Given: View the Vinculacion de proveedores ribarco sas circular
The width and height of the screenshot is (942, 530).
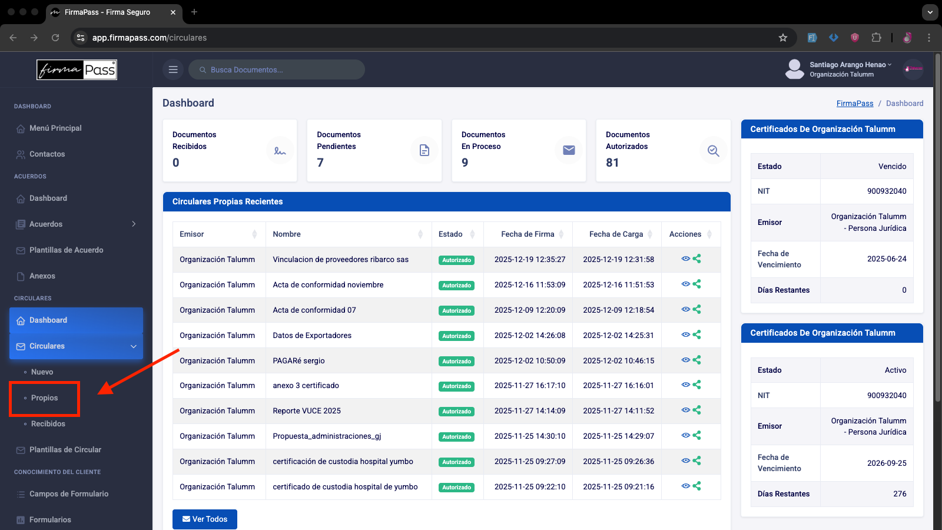Looking at the screenshot, I should (685, 259).
